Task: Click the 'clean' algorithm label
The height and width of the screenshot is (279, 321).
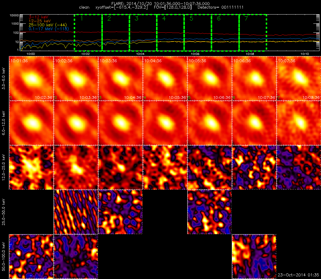Action: pos(84,7)
